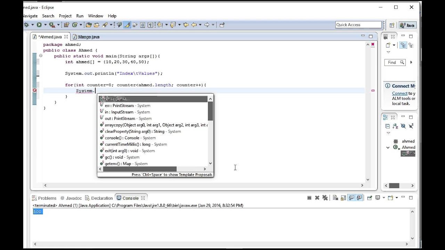Click the Pin Console icon

(x=369, y=198)
